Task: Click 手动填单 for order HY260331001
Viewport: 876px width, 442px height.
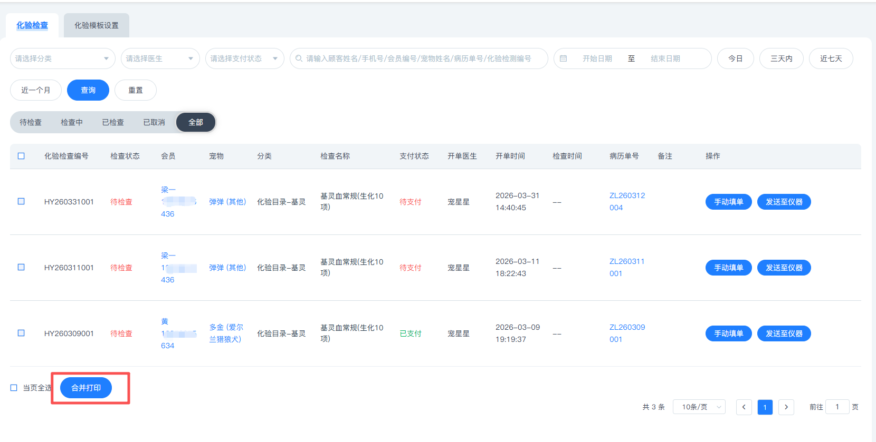Action: 728,202
